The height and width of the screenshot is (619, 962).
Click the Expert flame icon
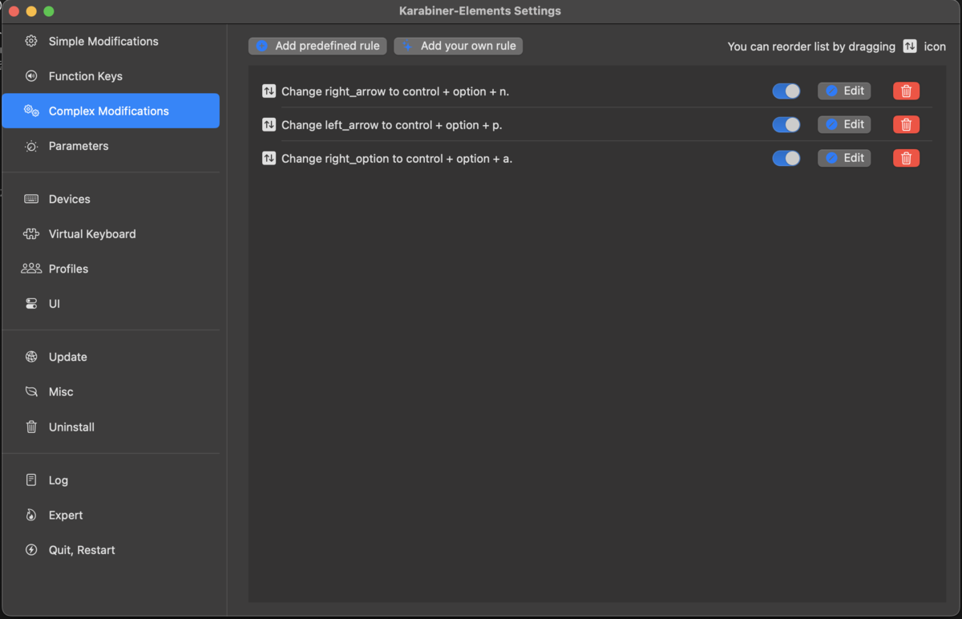[31, 515]
